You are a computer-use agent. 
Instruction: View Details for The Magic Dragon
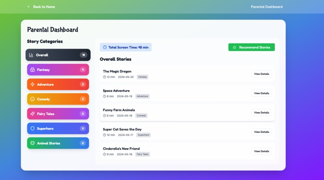tap(262, 74)
